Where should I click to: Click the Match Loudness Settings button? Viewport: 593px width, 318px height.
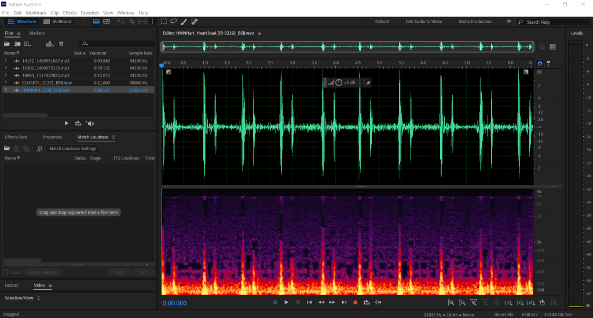click(x=72, y=149)
